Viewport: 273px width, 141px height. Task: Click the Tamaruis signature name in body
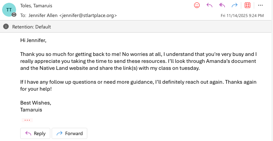point(31,110)
